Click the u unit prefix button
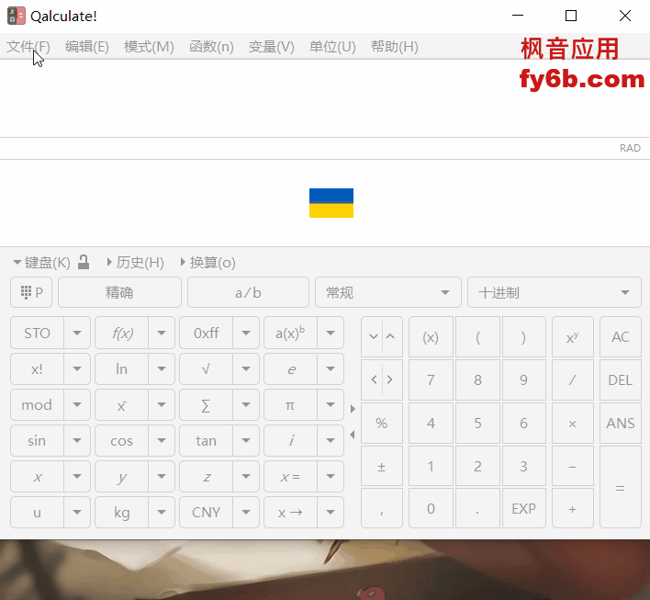 (x=37, y=512)
